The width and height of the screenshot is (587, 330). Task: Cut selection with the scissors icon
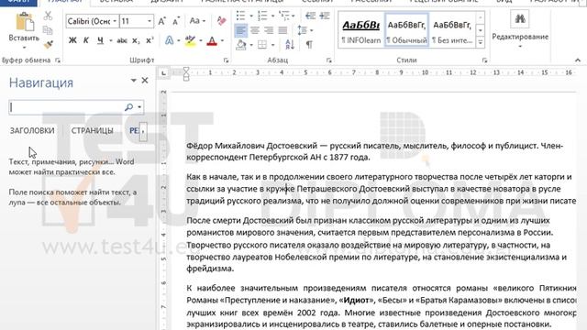coord(48,16)
